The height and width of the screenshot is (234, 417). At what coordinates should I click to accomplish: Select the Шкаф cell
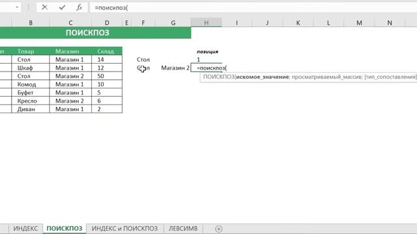31,68
